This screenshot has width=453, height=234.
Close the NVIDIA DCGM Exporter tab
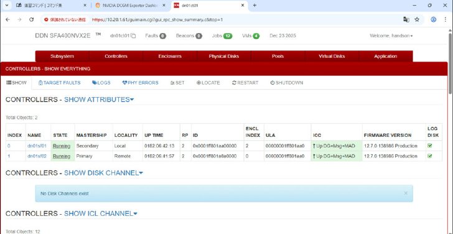164,5
